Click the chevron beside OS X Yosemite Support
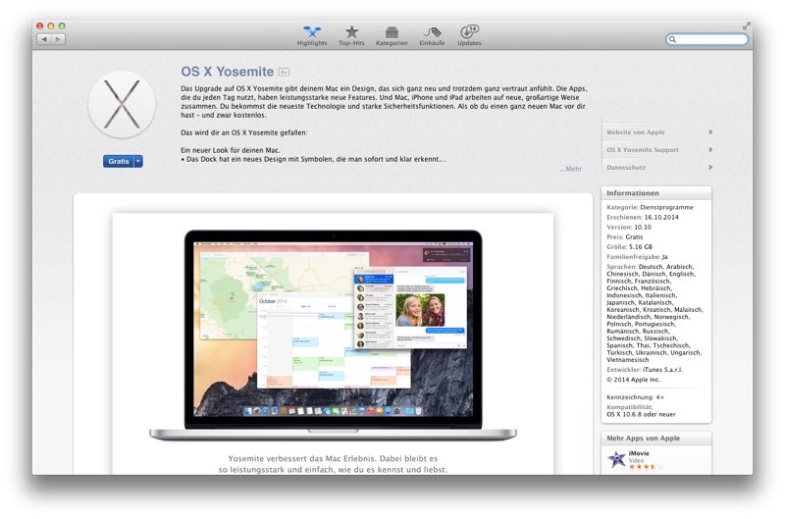Screen dimensions: 785x519 (x=710, y=150)
